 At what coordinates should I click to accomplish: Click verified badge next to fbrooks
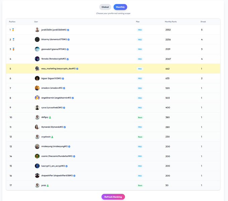click(x=68, y=59)
